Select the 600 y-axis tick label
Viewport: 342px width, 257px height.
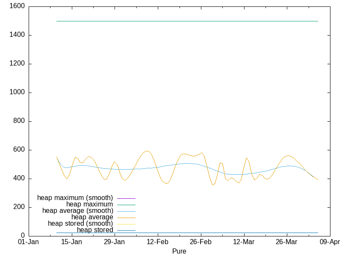pos(19,150)
